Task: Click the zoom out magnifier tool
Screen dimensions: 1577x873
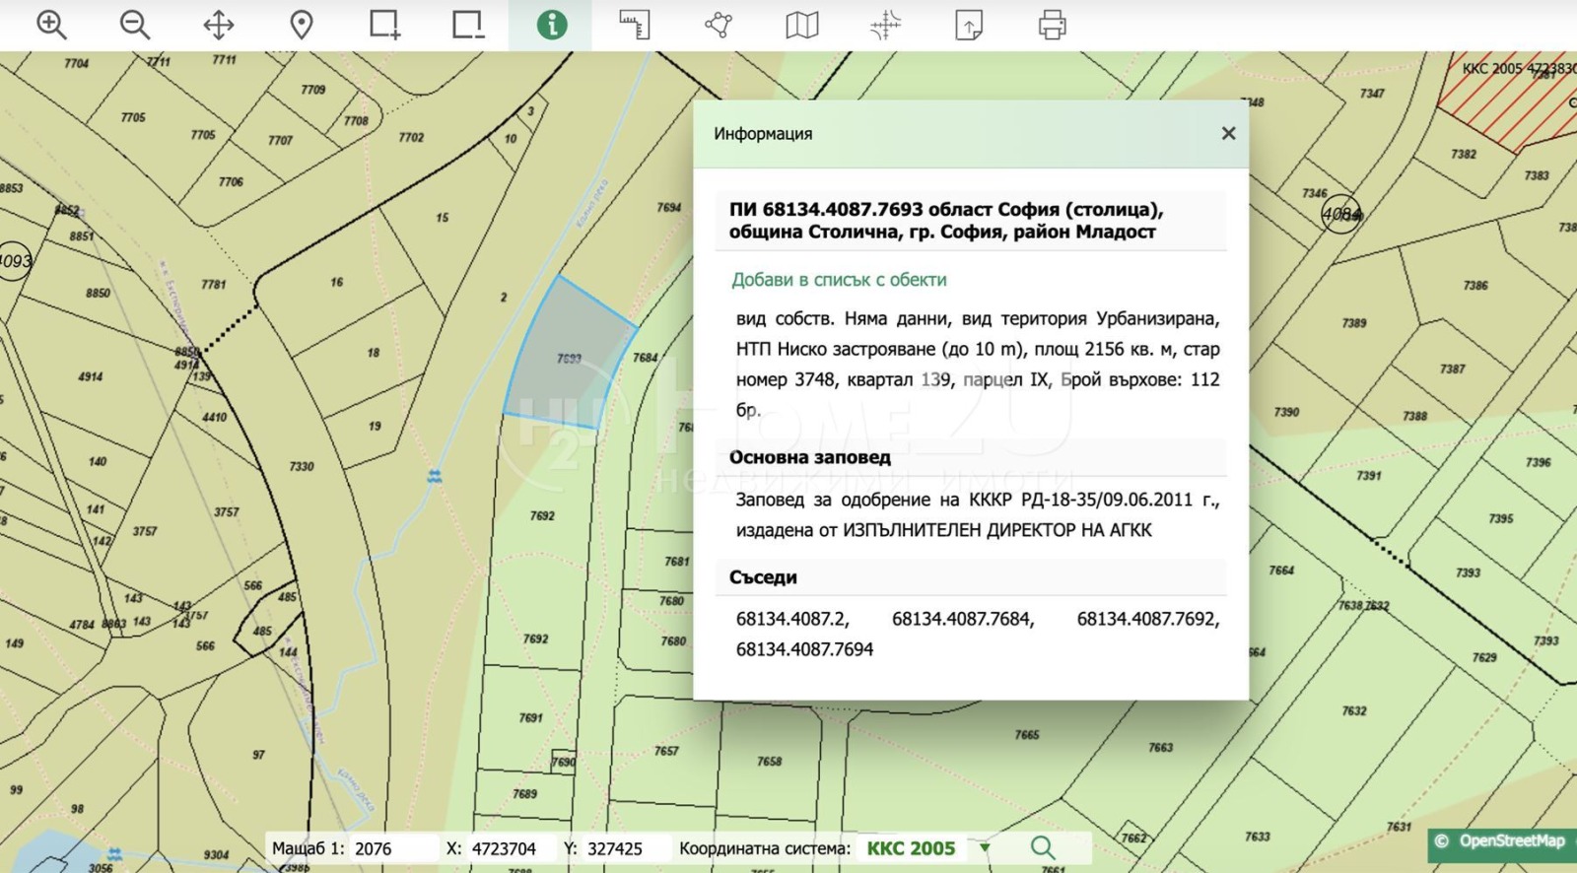Action: (x=135, y=25)
